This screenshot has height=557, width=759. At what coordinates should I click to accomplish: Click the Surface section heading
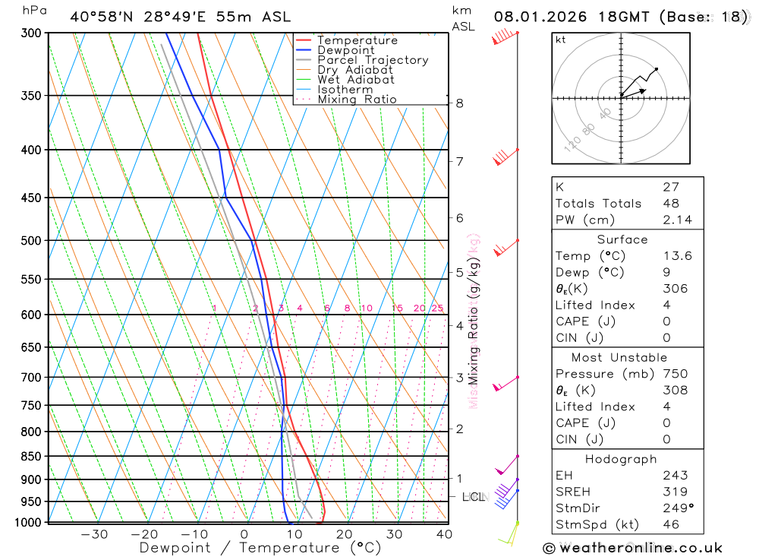tap(622, 239)
